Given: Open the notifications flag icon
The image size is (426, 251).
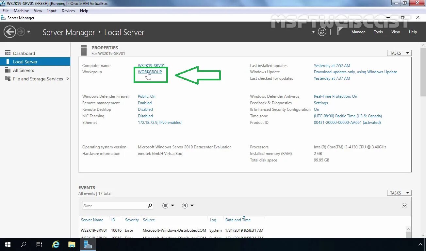Looking at the screenshot, I should [340, 31].
